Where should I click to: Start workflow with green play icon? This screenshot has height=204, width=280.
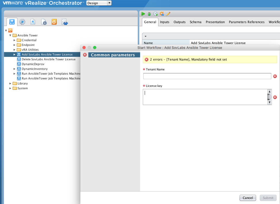pos(143,14)
